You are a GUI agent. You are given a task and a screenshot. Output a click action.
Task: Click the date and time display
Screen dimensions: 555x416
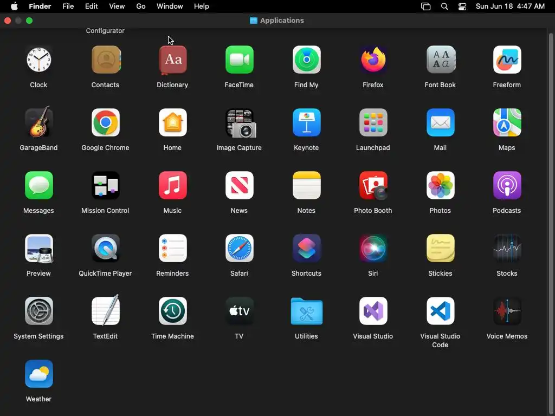510,6
